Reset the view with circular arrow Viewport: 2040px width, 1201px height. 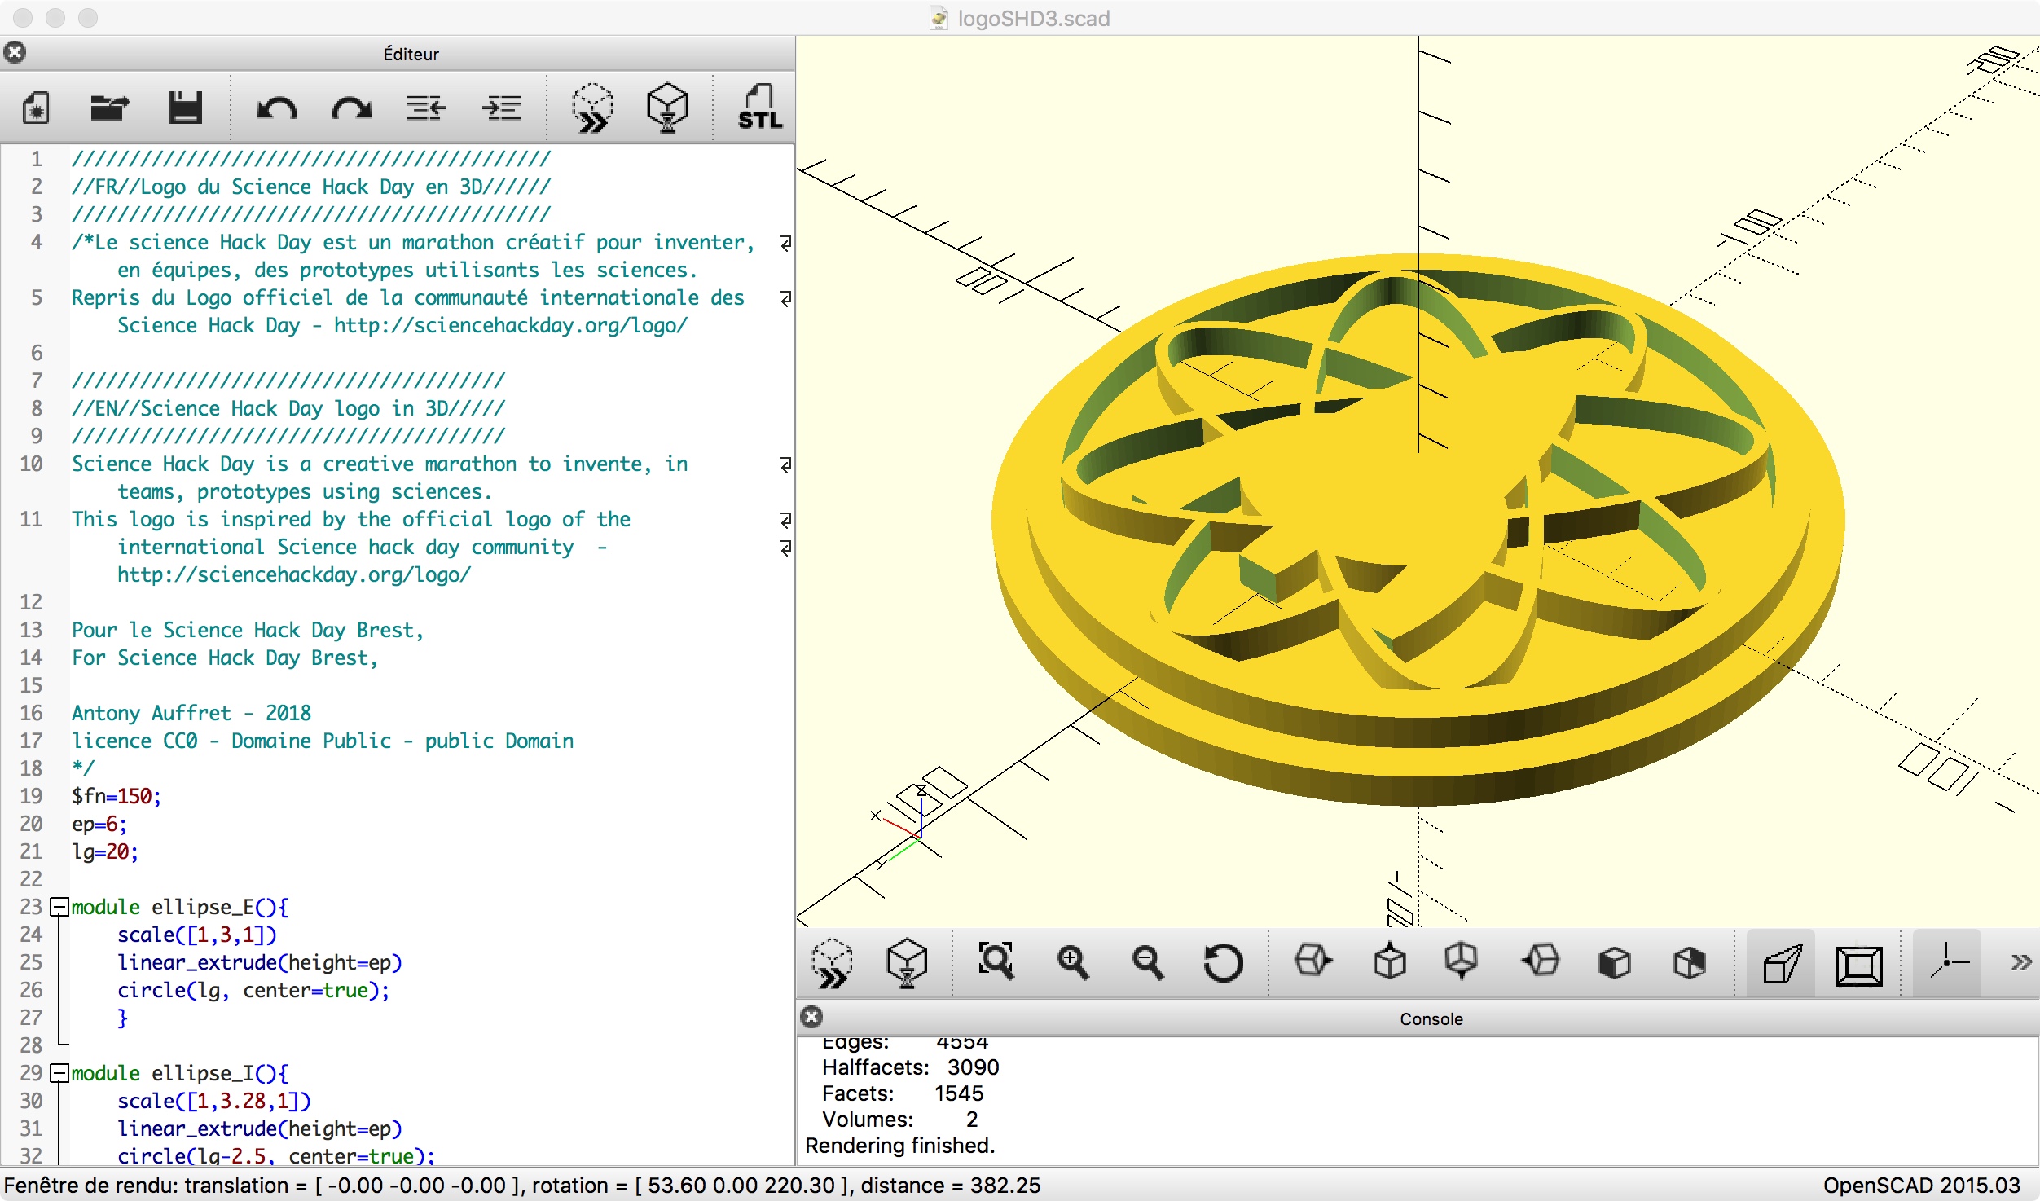[x=1222, y=962]
